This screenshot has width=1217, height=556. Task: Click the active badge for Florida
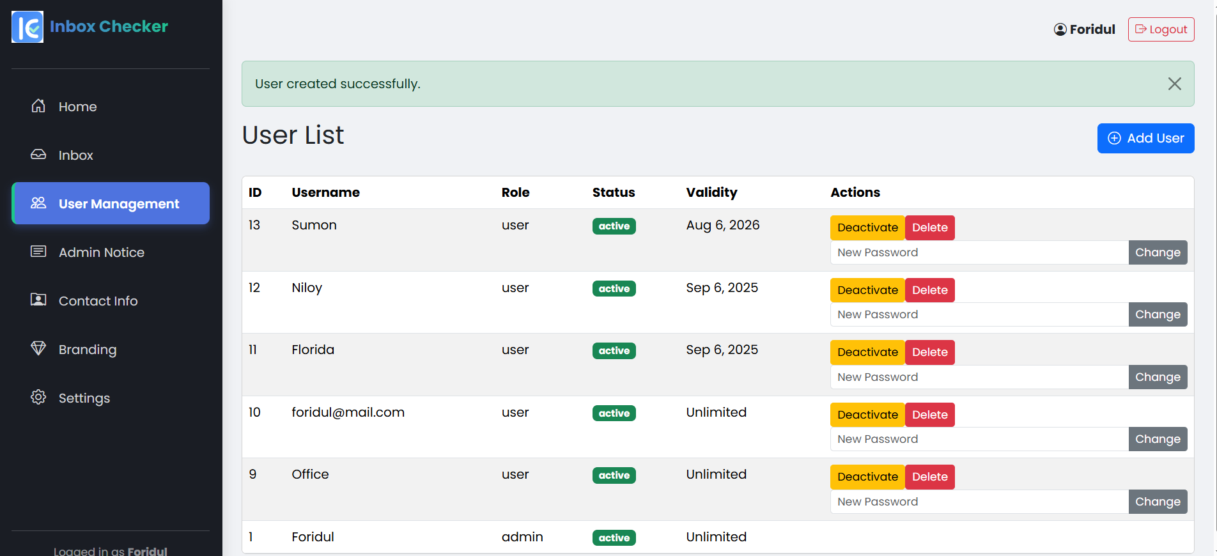click(x=614, y=351)
